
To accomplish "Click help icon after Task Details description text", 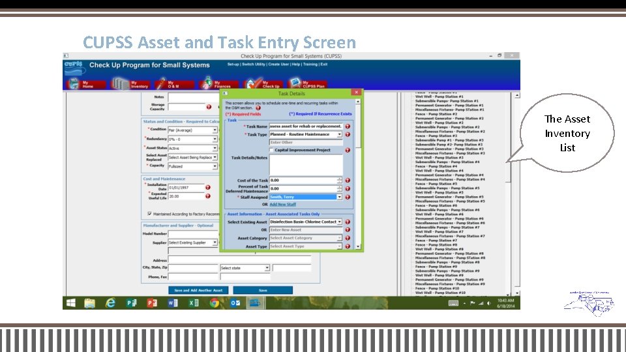I will [x=258, y=108].
